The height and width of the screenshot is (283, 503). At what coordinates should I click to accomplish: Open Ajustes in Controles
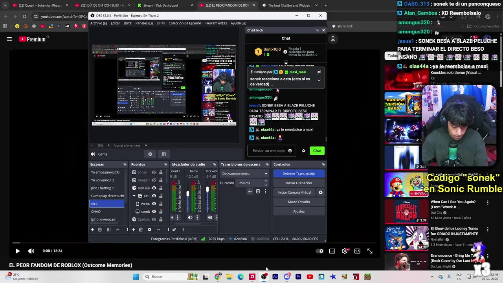[x=299, y=211]
